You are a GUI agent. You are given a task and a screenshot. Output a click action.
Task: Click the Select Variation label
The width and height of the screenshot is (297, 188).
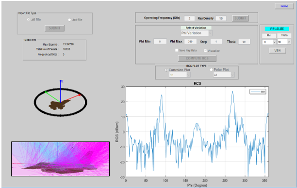pyautogui.click(x=196, y=28)
